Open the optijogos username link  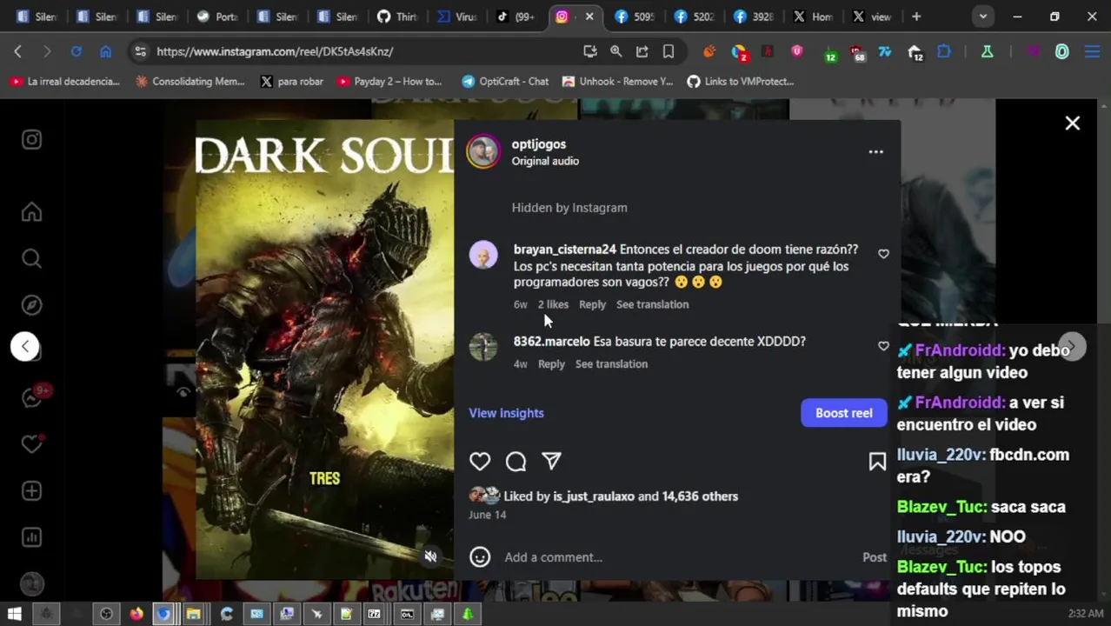[538, 144]
